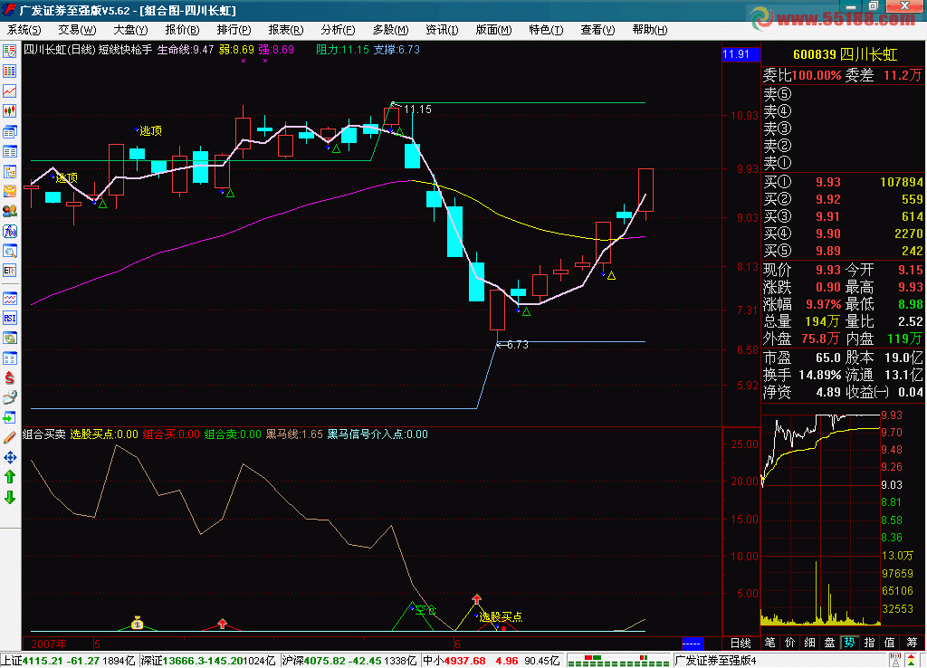Switch to the 盘 tab

coord(830,644)
